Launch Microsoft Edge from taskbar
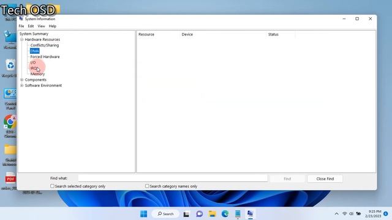This screenshot has width=392, height=220. point(225,214)
